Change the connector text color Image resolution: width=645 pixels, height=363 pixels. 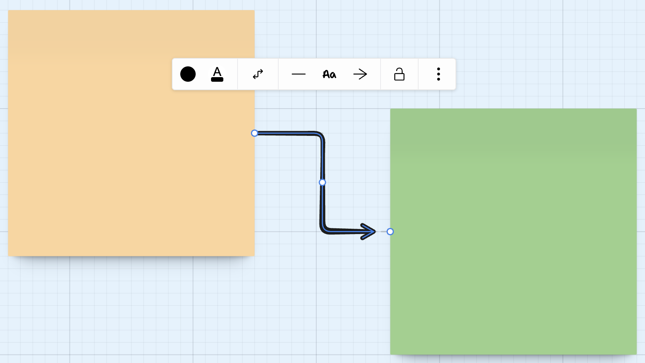217,74
